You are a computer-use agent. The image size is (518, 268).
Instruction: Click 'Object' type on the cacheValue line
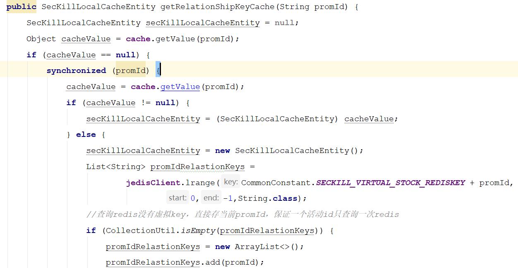[41, 39]
